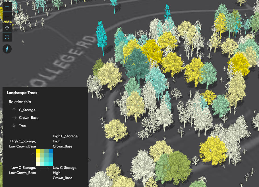Click the Tree legend label

click(22, 126)
